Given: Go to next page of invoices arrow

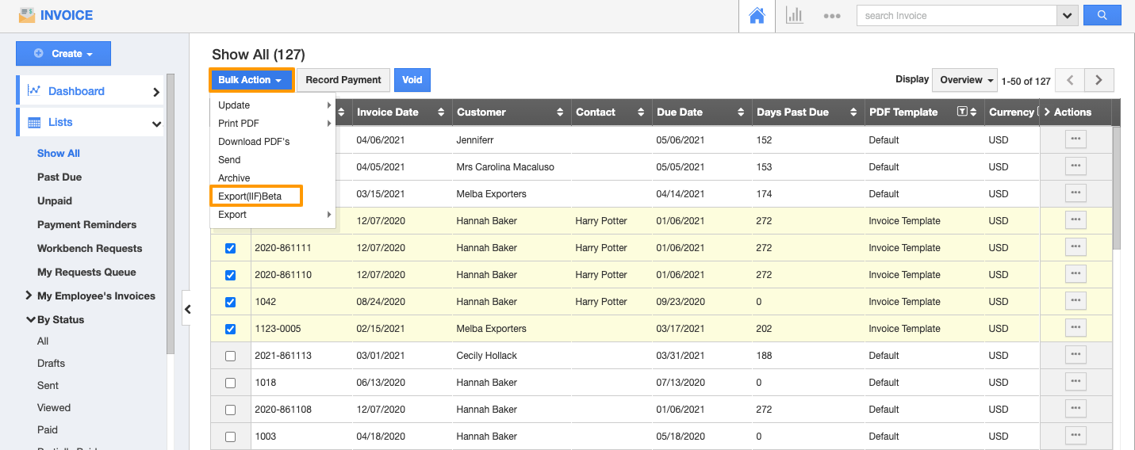Looking at the screenshot, I should point(1099,80).
